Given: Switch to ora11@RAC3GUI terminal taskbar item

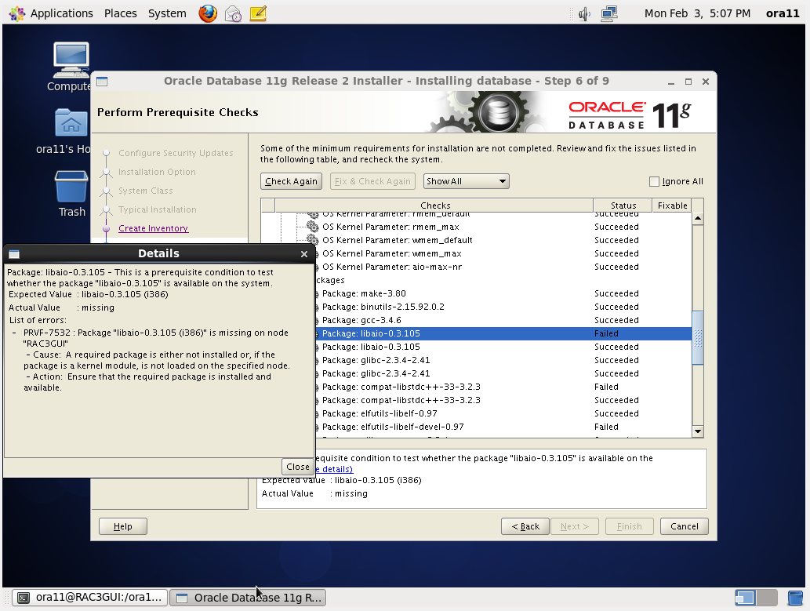Looking at the screenshot, I should [x=90, y=598].
